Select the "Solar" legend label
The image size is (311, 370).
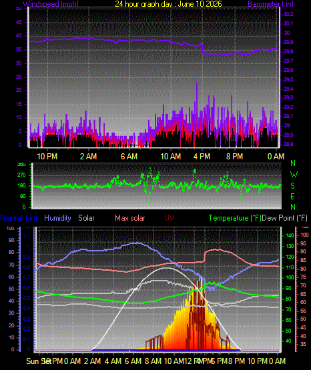click(86, 218)
